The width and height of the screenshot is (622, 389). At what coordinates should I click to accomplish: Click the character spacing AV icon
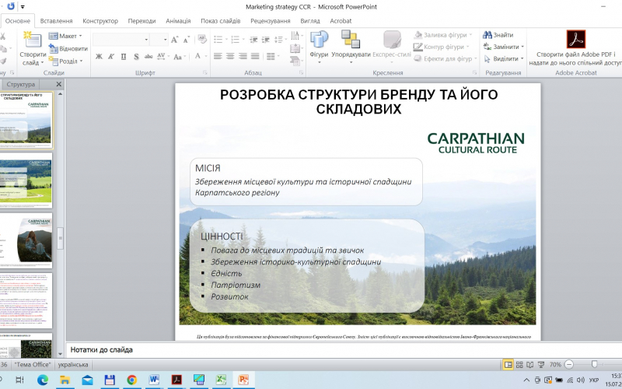coord(162,56)
